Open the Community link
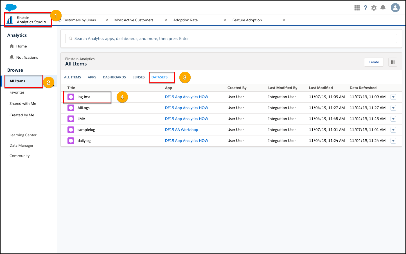Viewport: 406px width, 254px height. click(x=20, y=156)
